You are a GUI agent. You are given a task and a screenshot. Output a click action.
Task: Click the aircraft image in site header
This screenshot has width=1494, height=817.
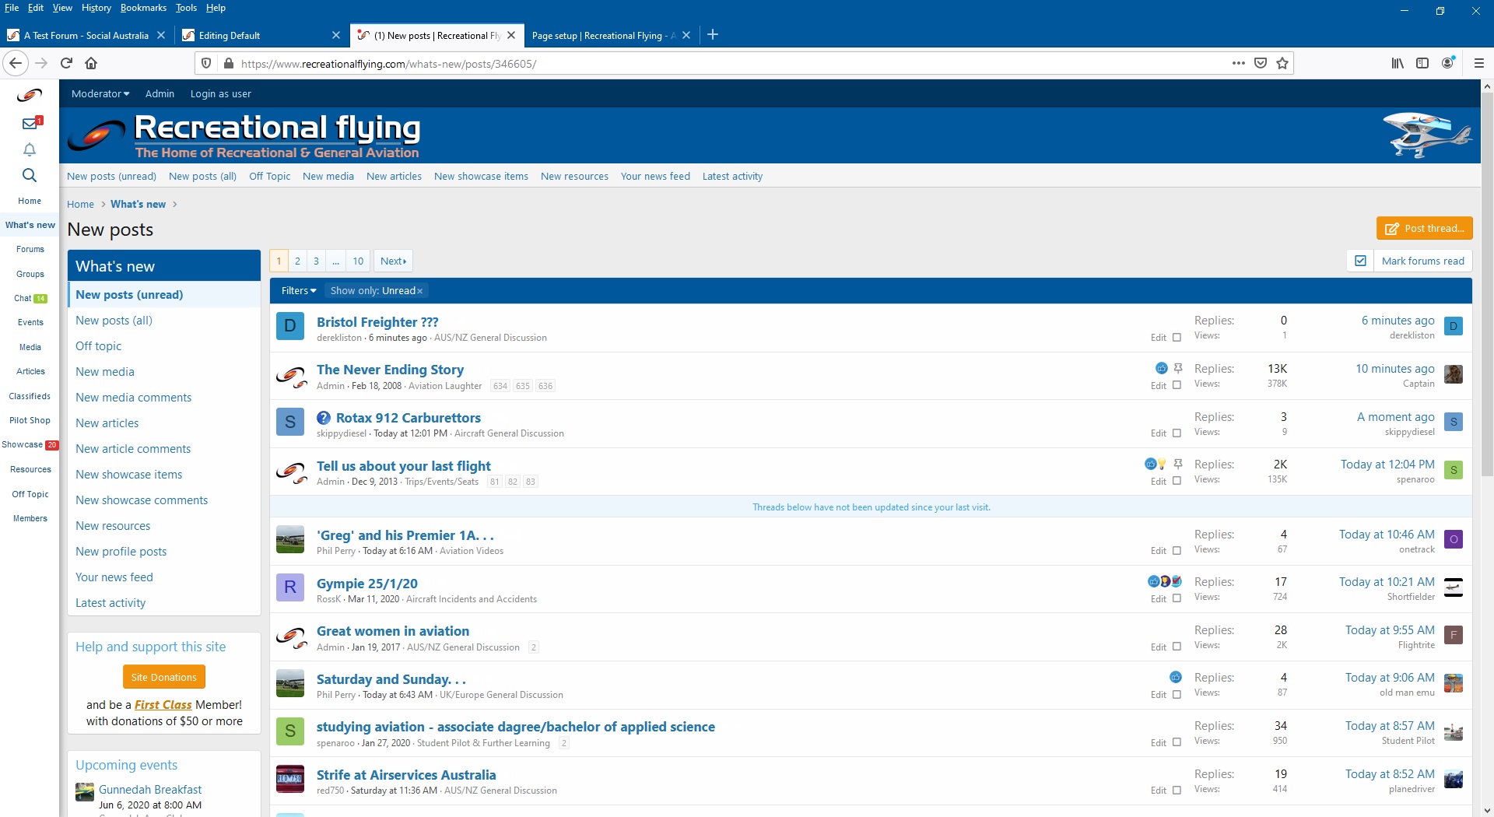pos(1426,134)
